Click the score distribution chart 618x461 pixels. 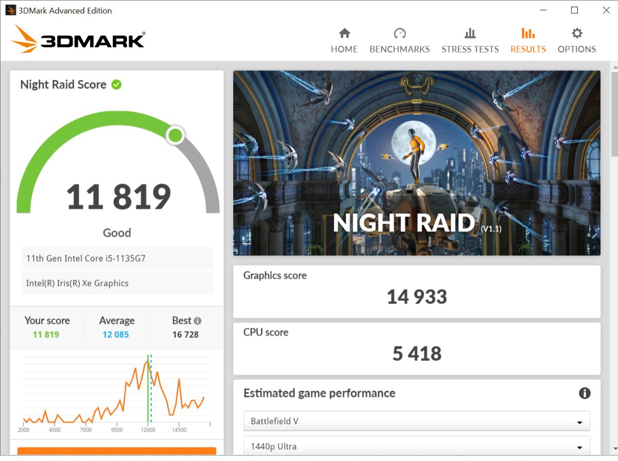click(x=116, y=391)
